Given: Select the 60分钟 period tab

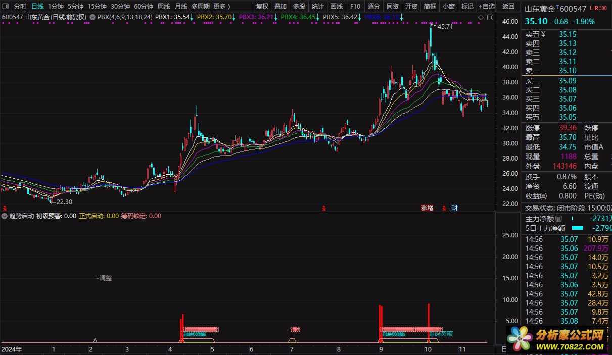Looking at the screenshot, I should pyautogui.click(x=143, y=7).
